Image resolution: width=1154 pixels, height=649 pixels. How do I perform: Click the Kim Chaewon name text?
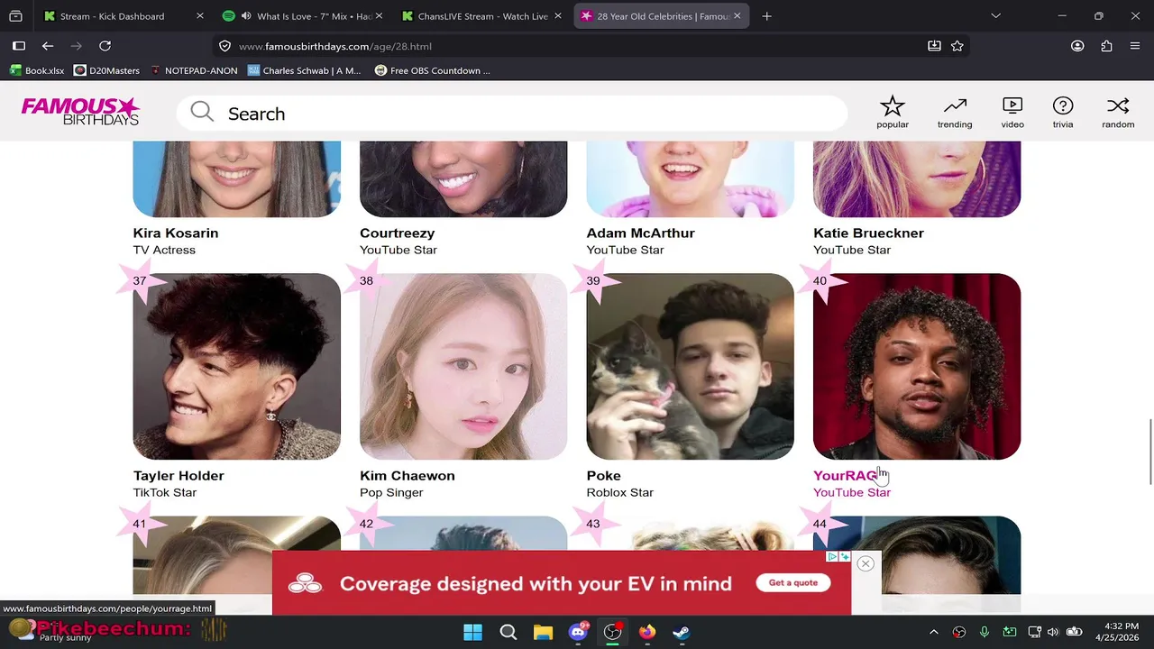[408, 475]
